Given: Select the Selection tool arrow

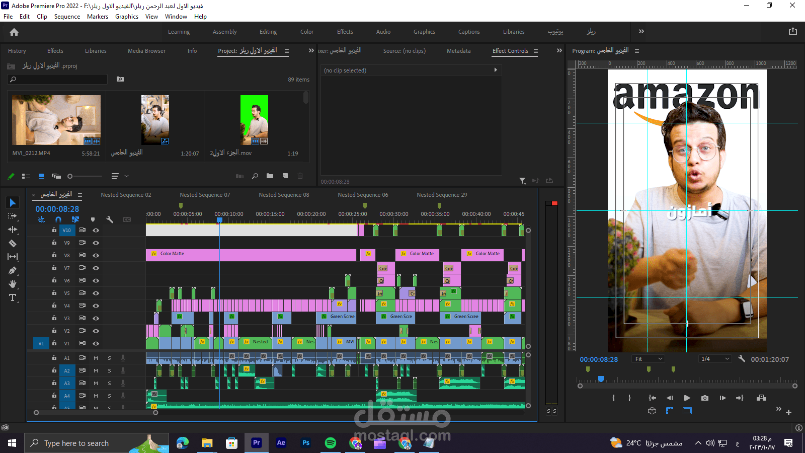Looking at the screenshot, I should point(13,202).
